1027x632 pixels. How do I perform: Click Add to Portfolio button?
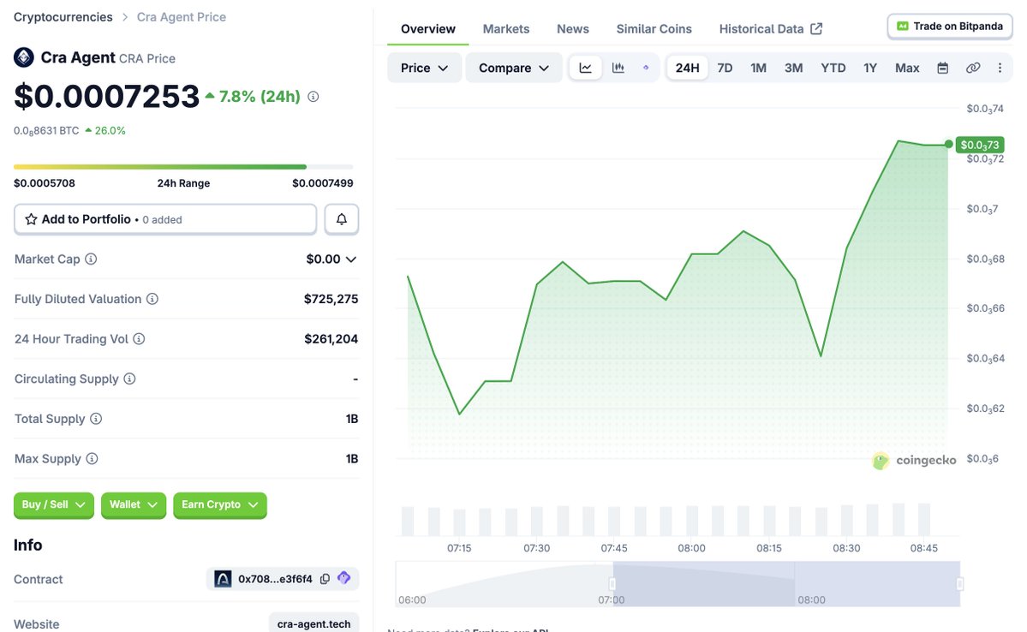coord(165,219)
